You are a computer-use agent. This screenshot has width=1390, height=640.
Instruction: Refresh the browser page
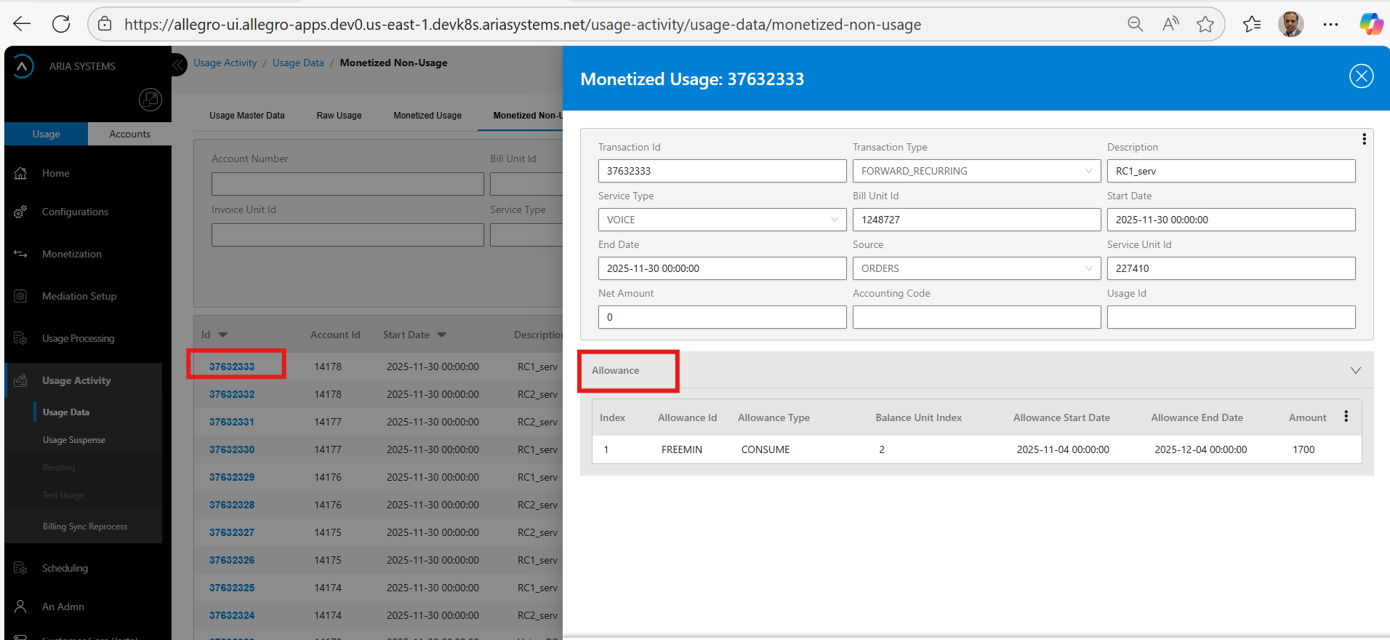(61, 24)
